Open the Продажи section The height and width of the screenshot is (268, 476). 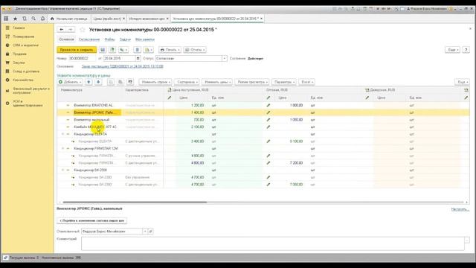click(20, 54)
